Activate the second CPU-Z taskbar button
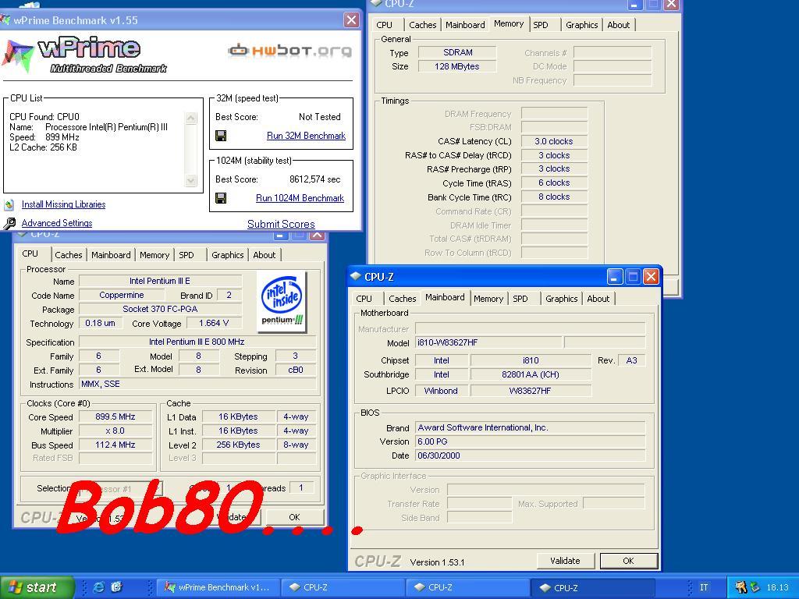The height and width of the screenshot is (599, 799). (x=468, y=587)
